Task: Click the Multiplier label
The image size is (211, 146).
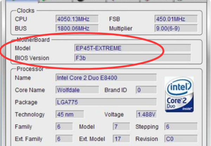Action: pyautogui.click(x=121, y=28)
